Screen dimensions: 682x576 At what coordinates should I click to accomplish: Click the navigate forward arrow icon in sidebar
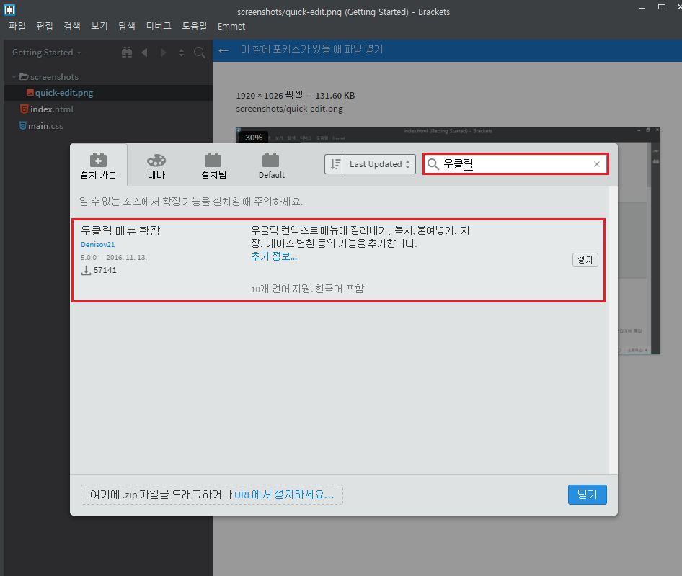(x=163, y=53)
